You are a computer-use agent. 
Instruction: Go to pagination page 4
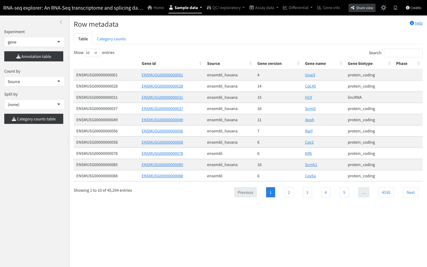click(326, 192)
